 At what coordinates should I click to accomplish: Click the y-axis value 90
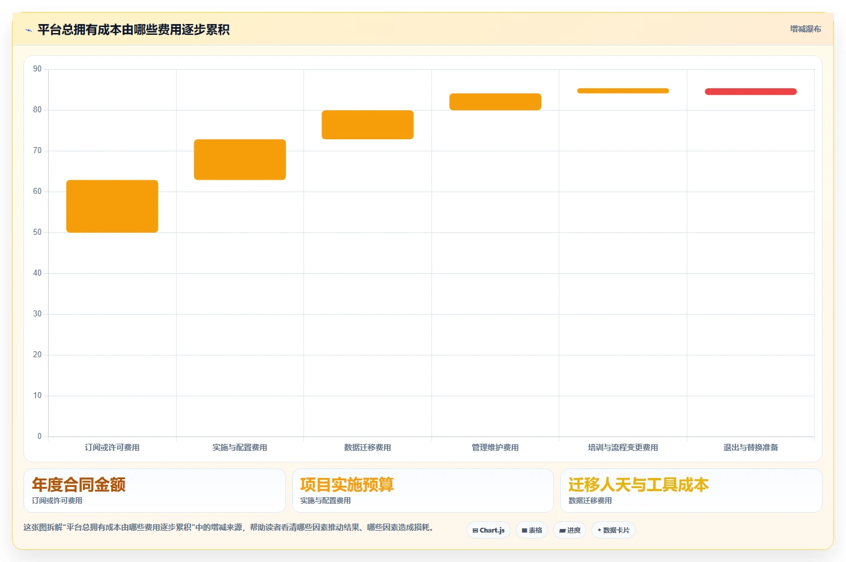[37, 69]
